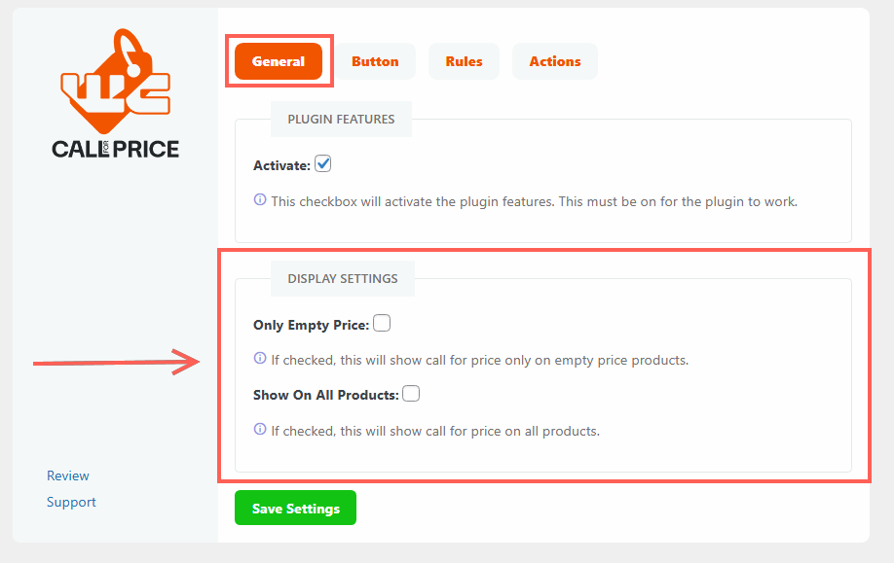
Task: Tick the Show On All Products checkbox
Action: pos(411,394)
